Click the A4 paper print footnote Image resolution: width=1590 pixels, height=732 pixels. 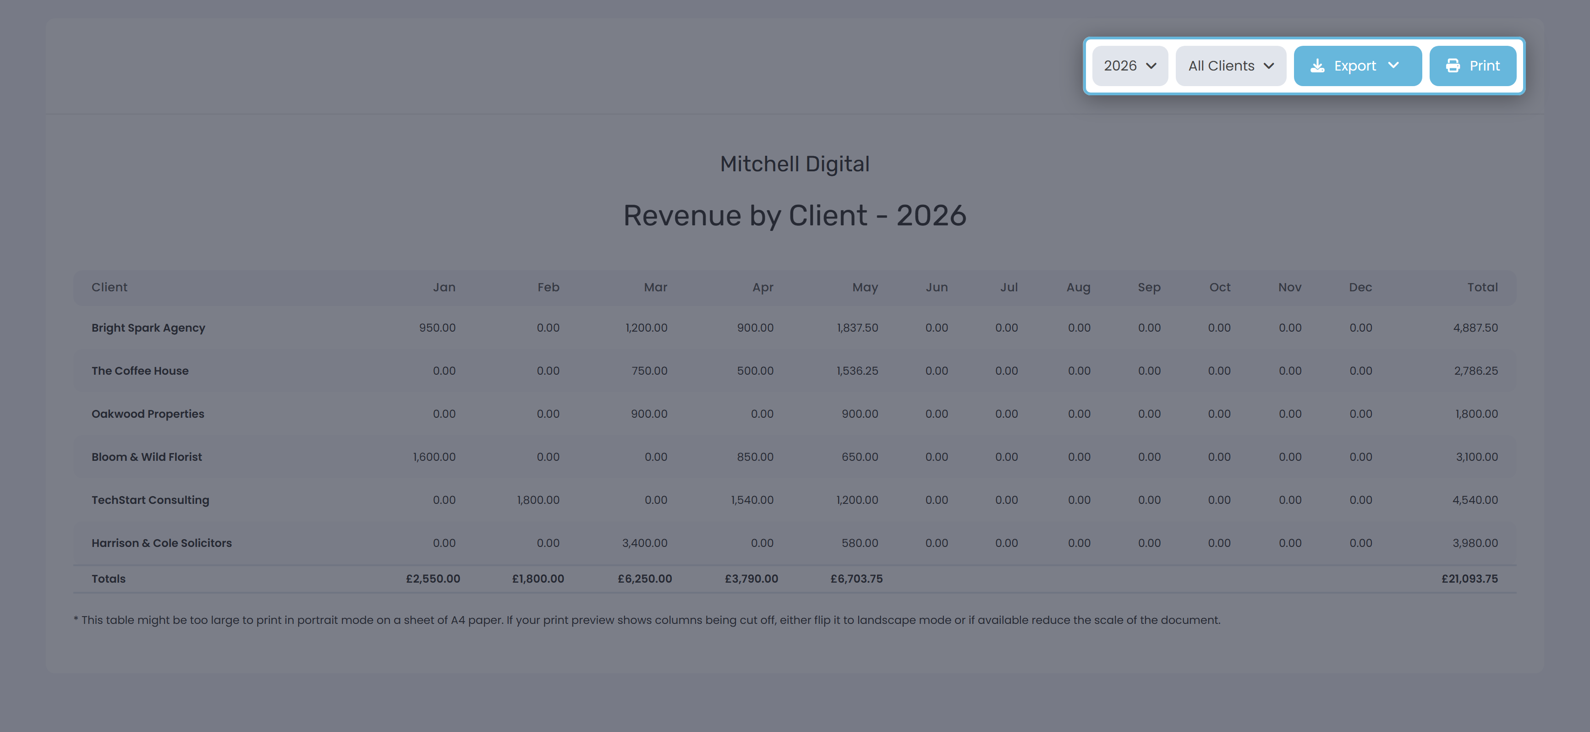click(646, 620)
